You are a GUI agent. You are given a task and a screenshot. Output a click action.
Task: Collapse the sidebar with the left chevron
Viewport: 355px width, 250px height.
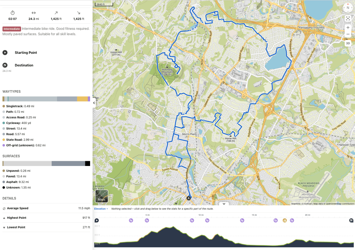pyautogui.click(x=94, y=108)
